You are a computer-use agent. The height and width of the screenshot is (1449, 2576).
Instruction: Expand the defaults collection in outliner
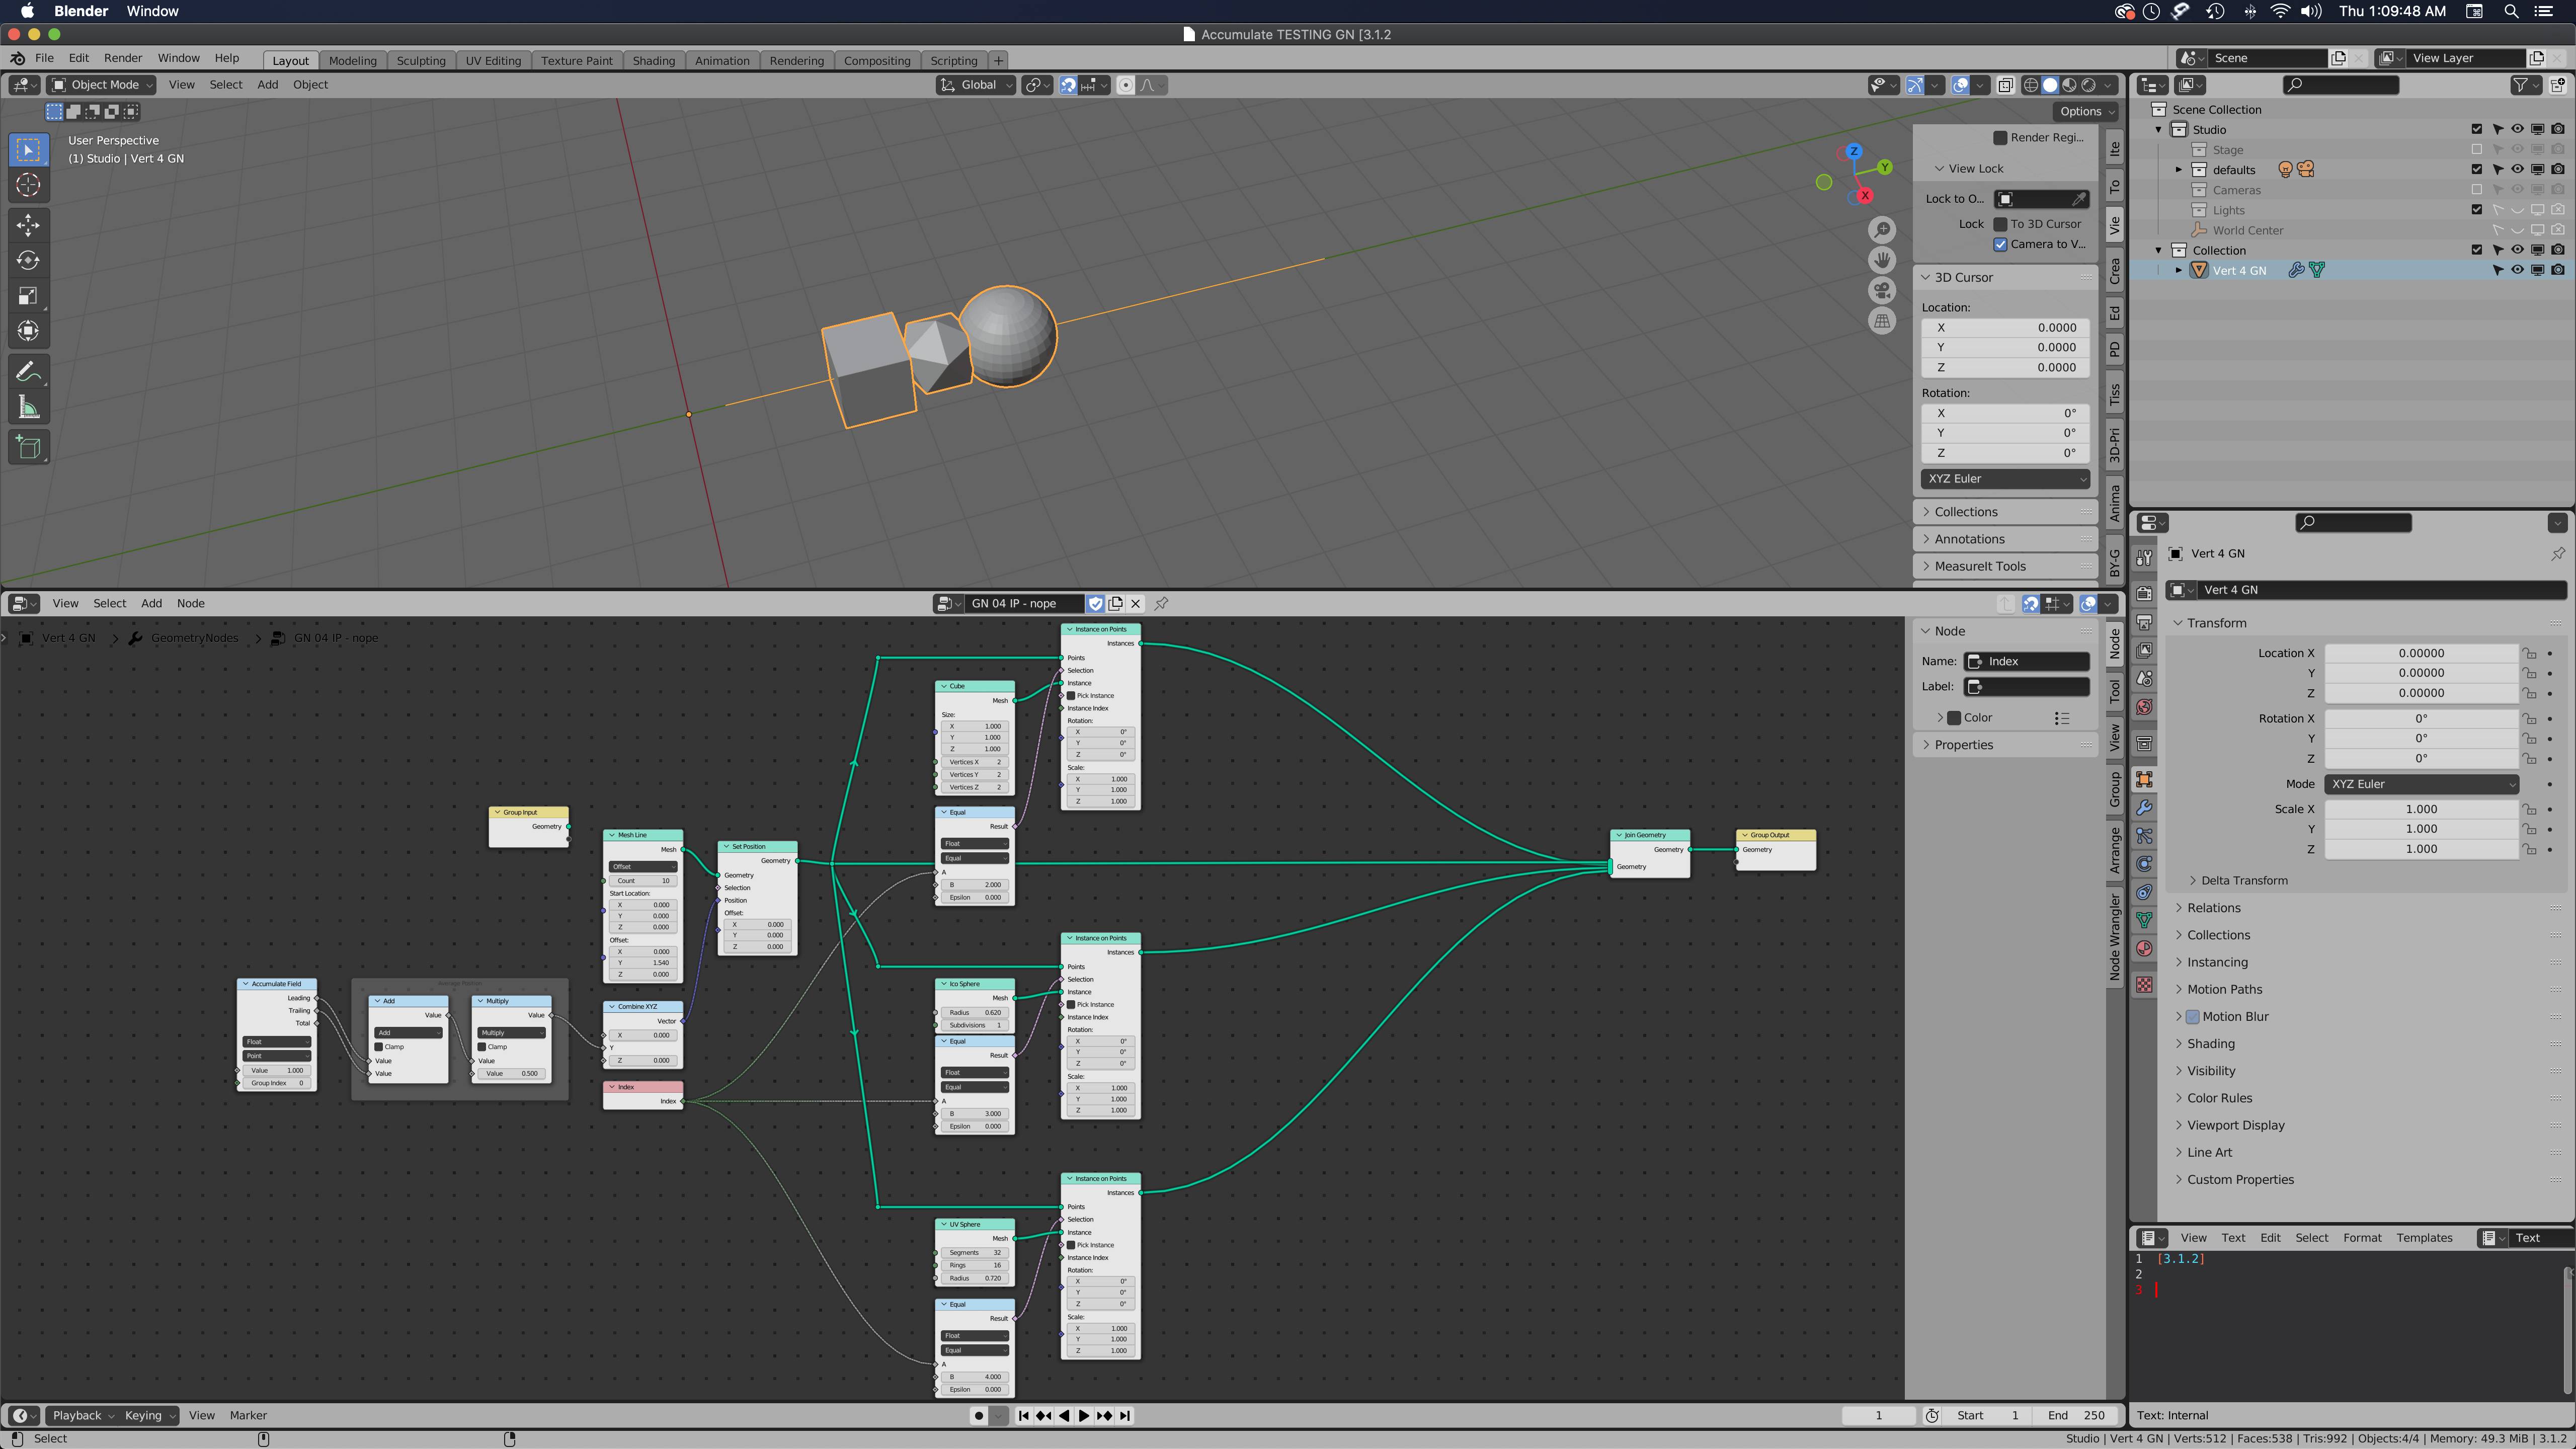(2179, 170)
